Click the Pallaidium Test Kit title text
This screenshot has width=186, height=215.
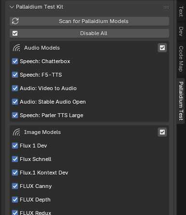(40, 7)
